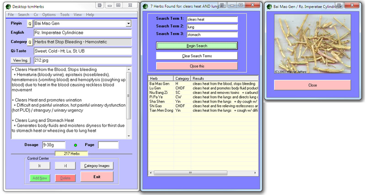Click the Category Q lookup button
This screenshot has width=366, height=195.
[x=30, y=42]
